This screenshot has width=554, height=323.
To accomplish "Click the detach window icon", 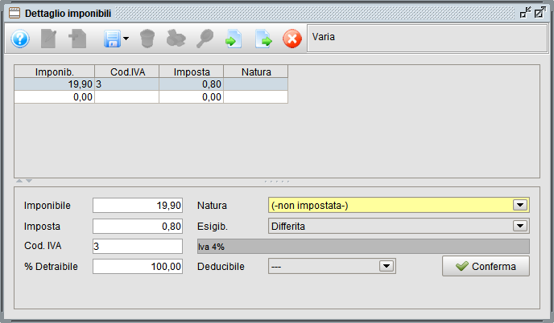I will click(525, 13).
